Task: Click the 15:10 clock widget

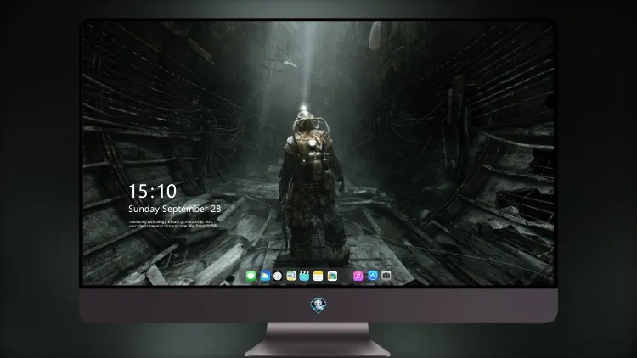Action: [x=153, y=191]
